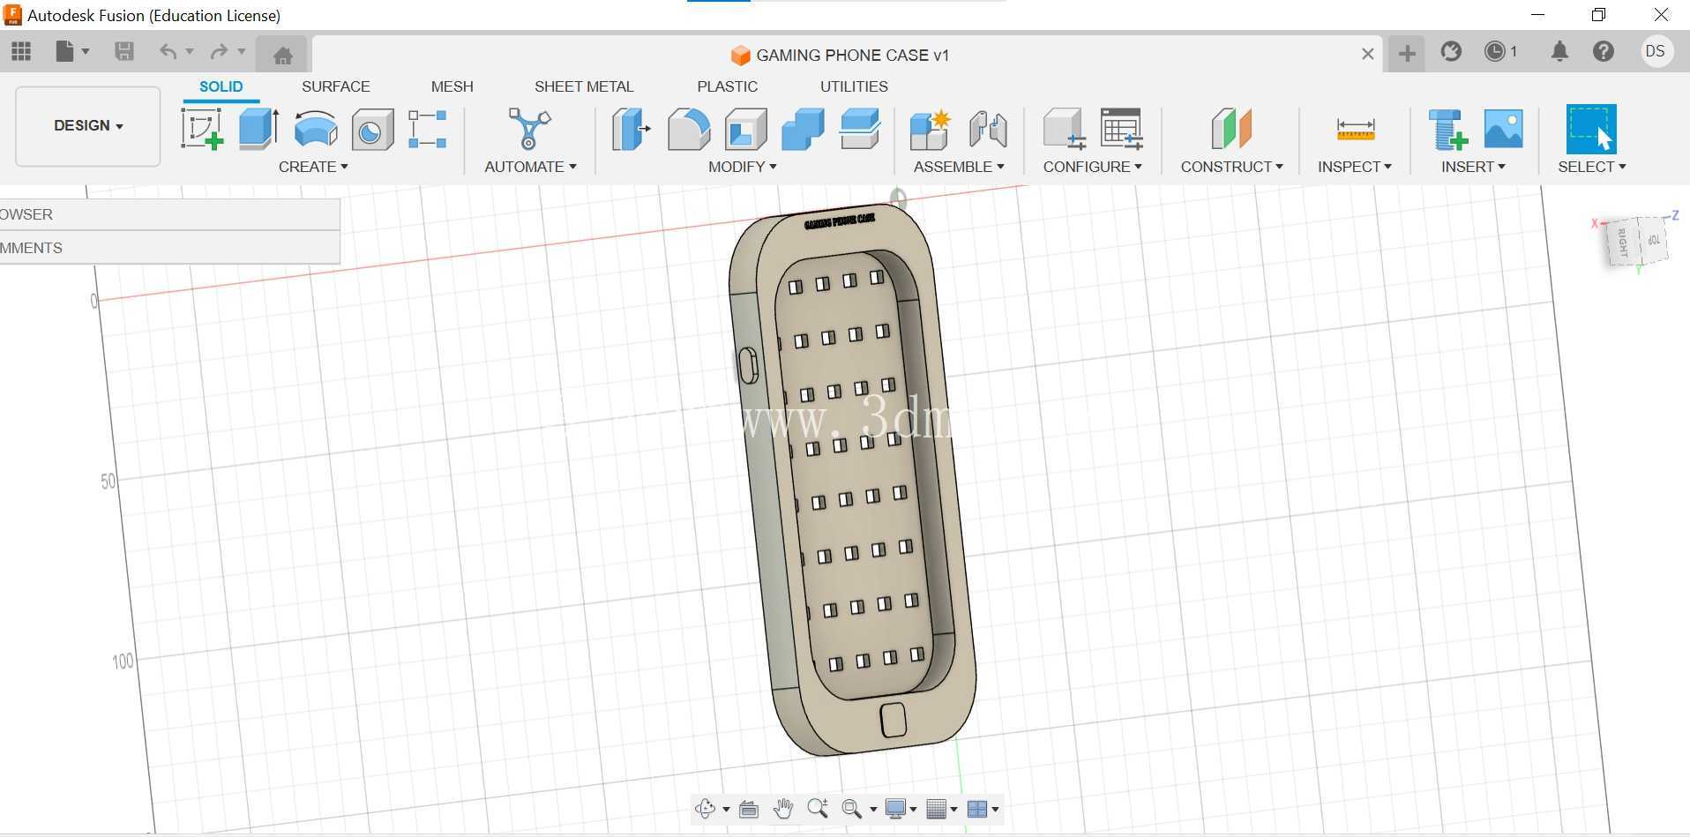Image resolution: width=1690 pixels, height=837 pixels.
Task: Select the Rectangular Pattern tool
Action: tap(428, 129)
